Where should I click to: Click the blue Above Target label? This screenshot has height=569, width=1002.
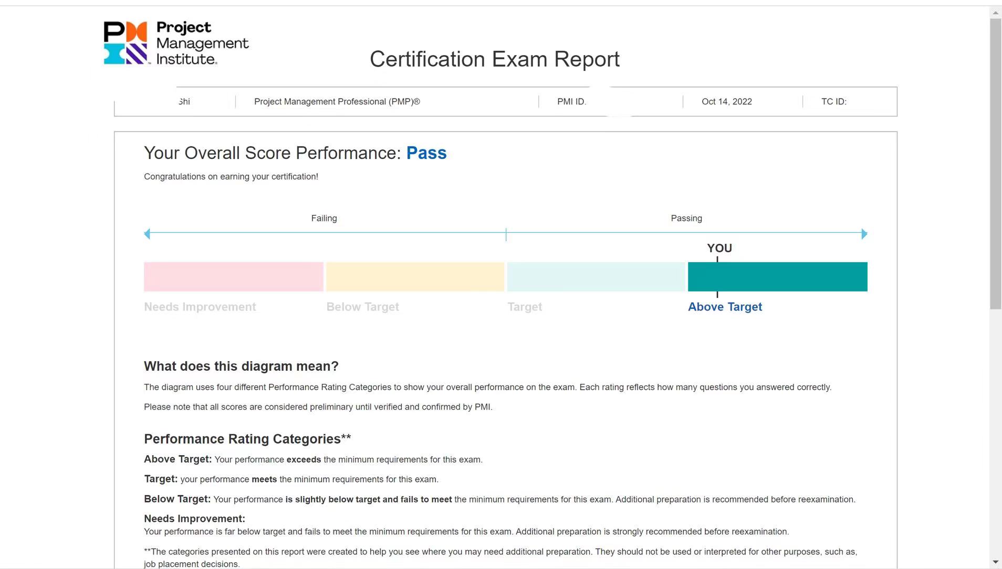coord(725,307)
